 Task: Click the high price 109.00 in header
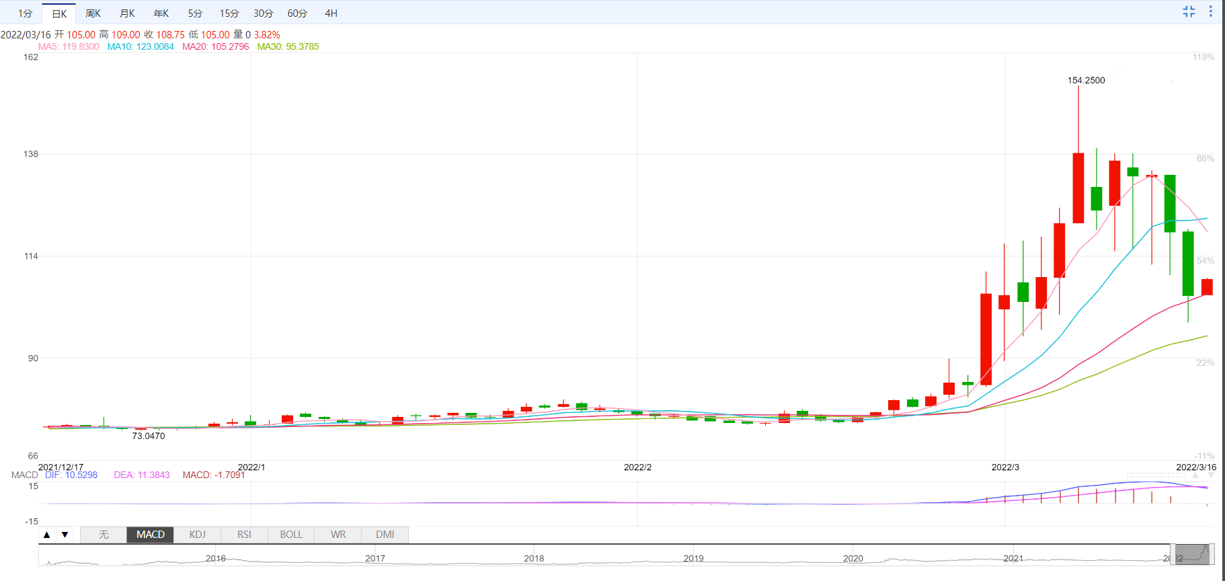(x=126, y=34)
